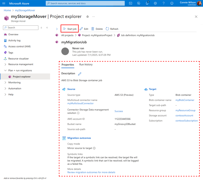Click the sidebar sort up-down arrows icon

[41, 28]
